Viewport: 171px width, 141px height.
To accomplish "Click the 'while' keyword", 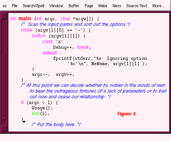I will click(x=26, y=30).
